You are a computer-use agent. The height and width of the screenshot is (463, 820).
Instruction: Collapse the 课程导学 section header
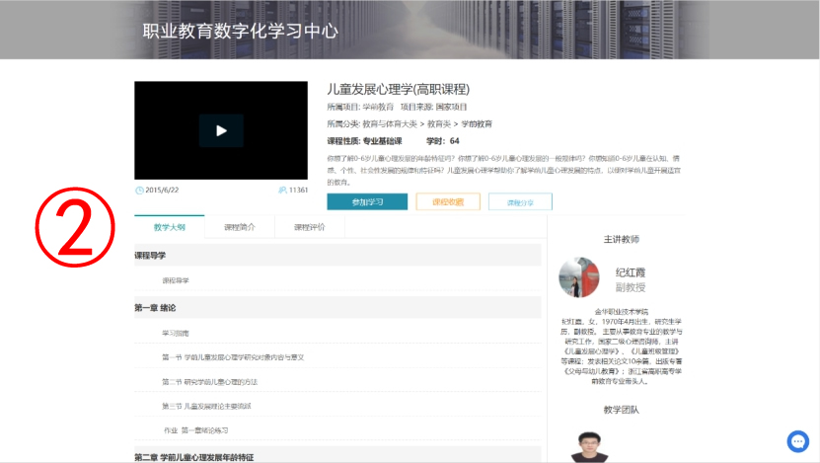[x=337, y=256]
